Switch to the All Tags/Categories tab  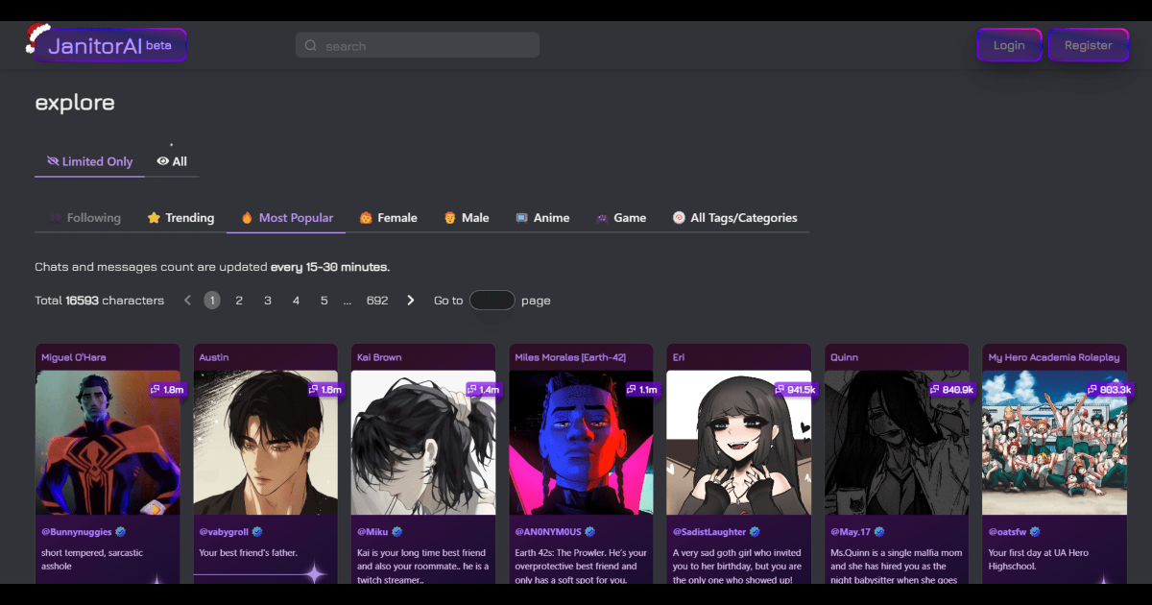[x=735, y=217]
